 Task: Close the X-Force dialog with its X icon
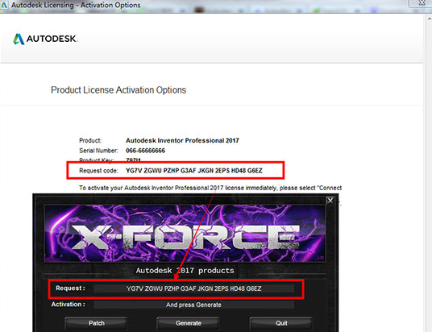pos(330,201)
